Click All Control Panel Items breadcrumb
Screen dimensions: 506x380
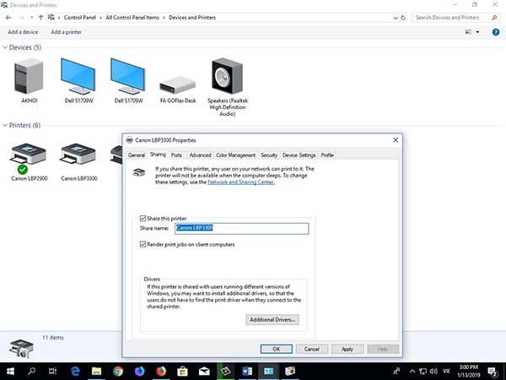(132, 18)
